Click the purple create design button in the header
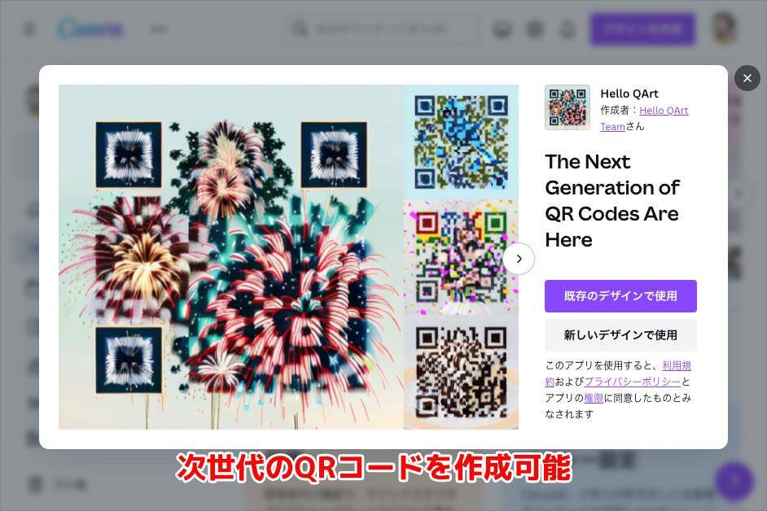The width and height of the screenshot is (767, 511). (642, 29)
